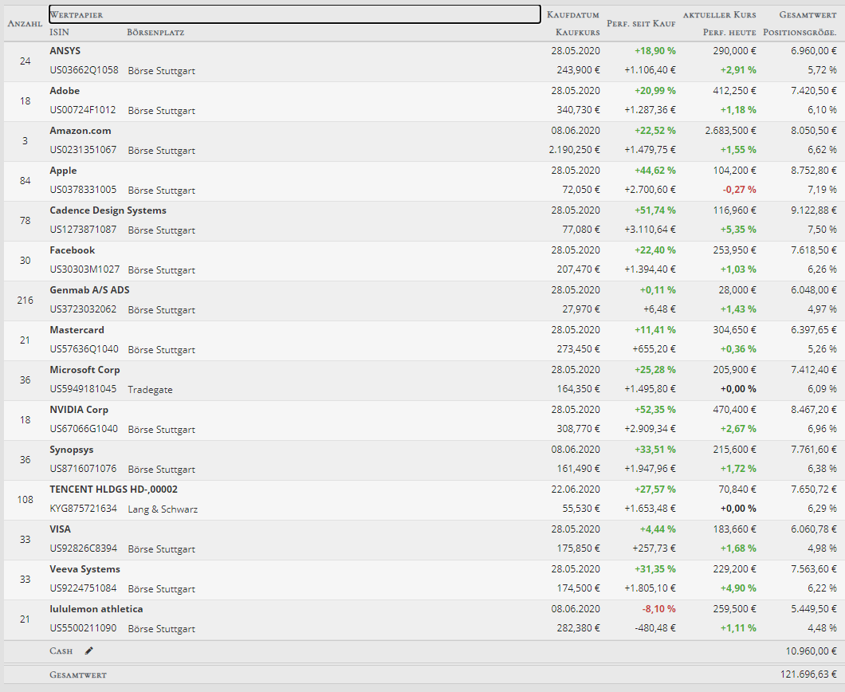The image size is (845, 692).
Task: Click Tencent purchase date 22.06.2020
Action: (575, 490)
